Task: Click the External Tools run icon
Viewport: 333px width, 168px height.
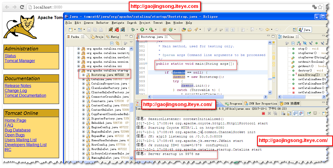Action: (151, 30)
